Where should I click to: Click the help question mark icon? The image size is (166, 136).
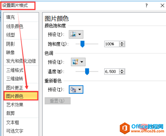coord(146,5)
